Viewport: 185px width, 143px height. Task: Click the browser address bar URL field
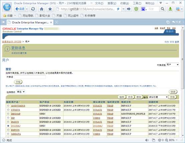pyautogui.click(x=87, y=9)
